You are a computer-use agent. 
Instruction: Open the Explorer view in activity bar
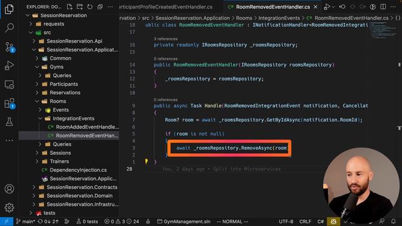[x=9, y=9]
